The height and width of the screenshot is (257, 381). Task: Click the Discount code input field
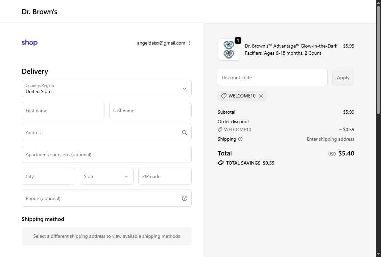(272, 78)
